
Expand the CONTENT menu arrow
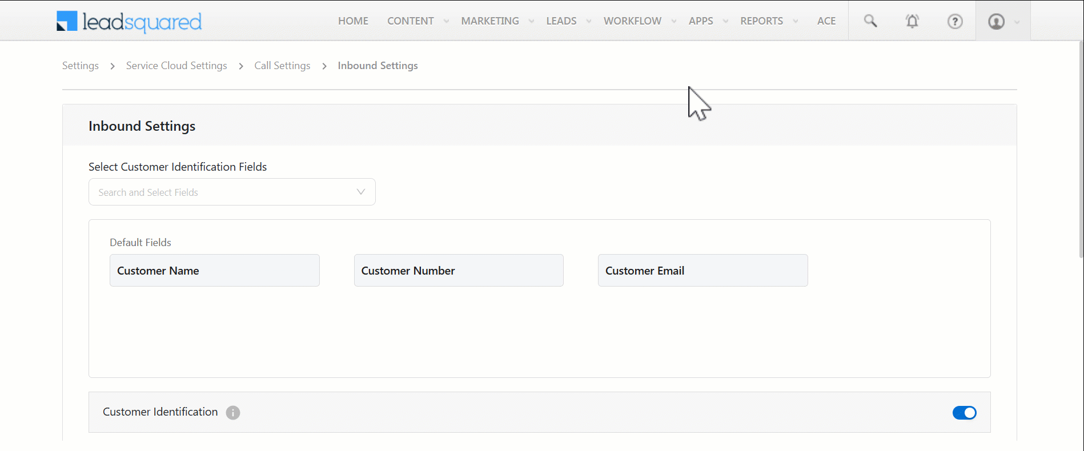tap(447, 21)
